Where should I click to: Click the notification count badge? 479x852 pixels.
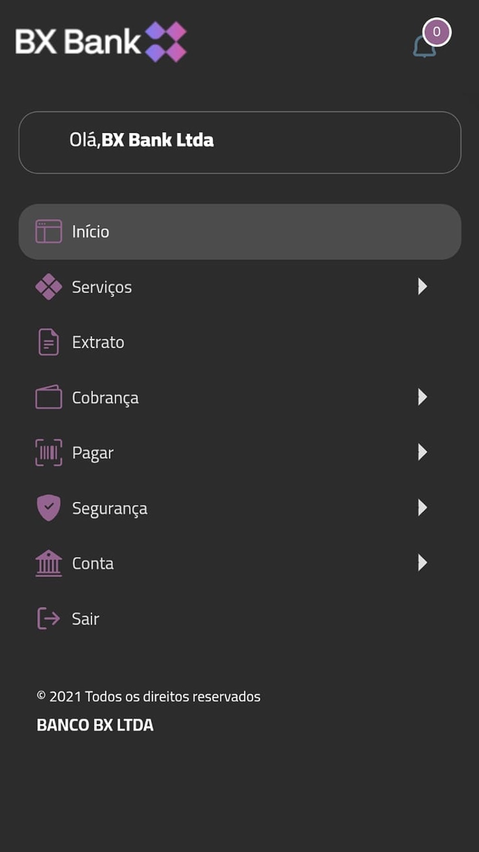tap(436, 32)
